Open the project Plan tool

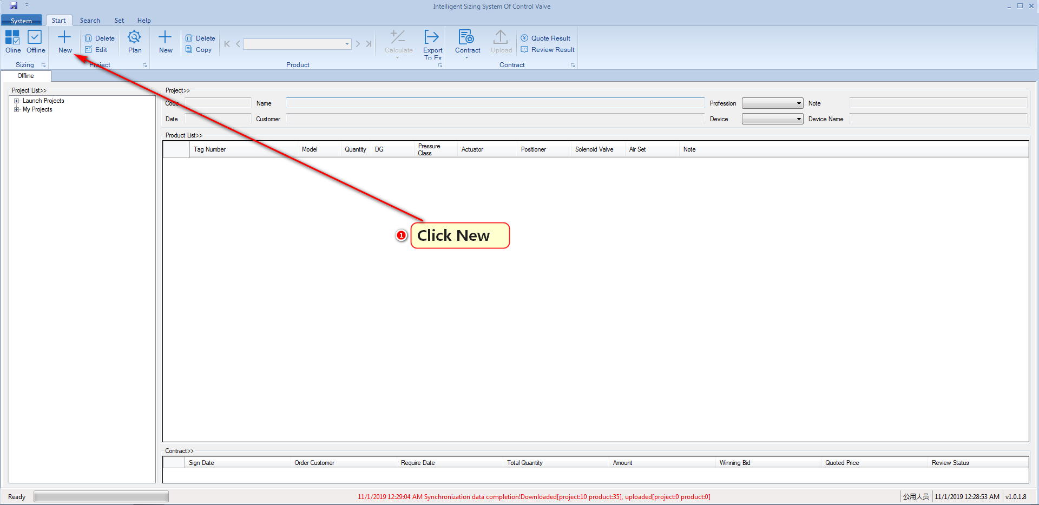point(135,42)
